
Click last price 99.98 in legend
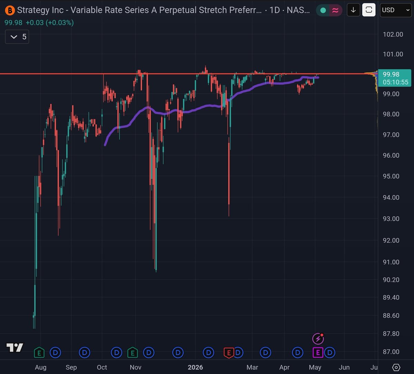coord(14,23)
